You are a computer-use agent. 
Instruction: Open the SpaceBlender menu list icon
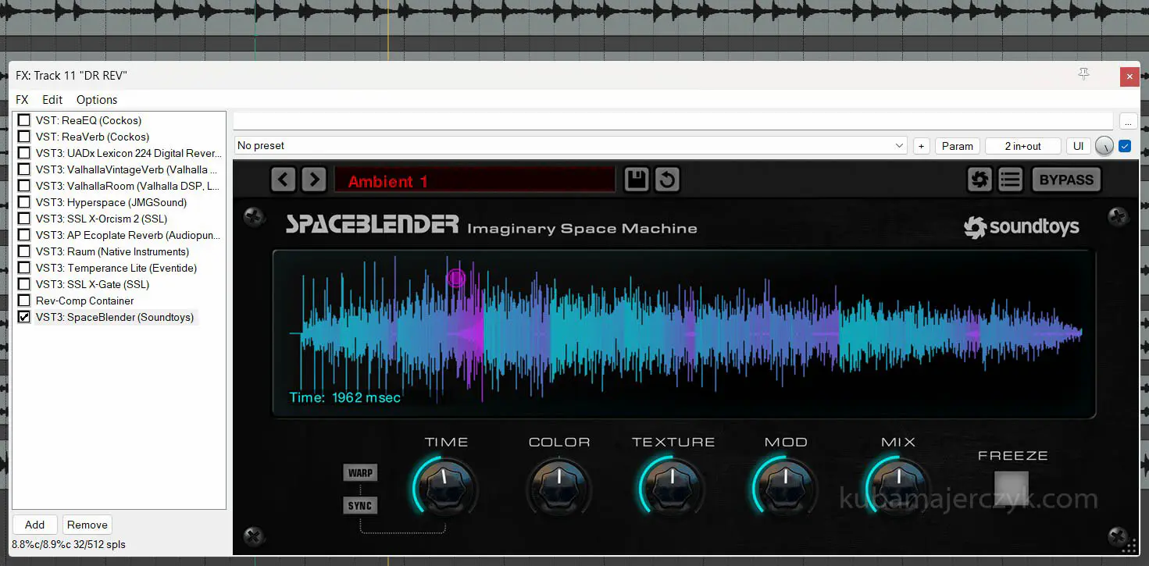1010,180
